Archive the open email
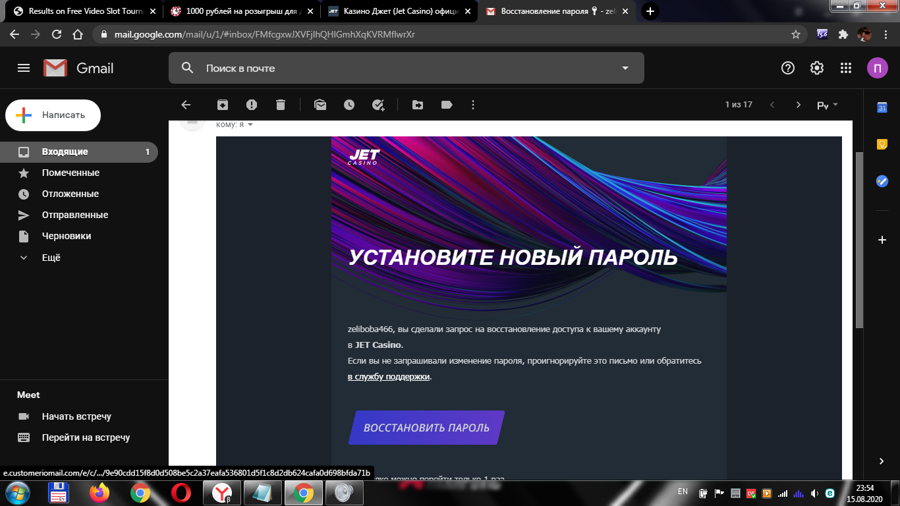Image resolution: width=900 pixels, height=506 pixels. (223, 104)
